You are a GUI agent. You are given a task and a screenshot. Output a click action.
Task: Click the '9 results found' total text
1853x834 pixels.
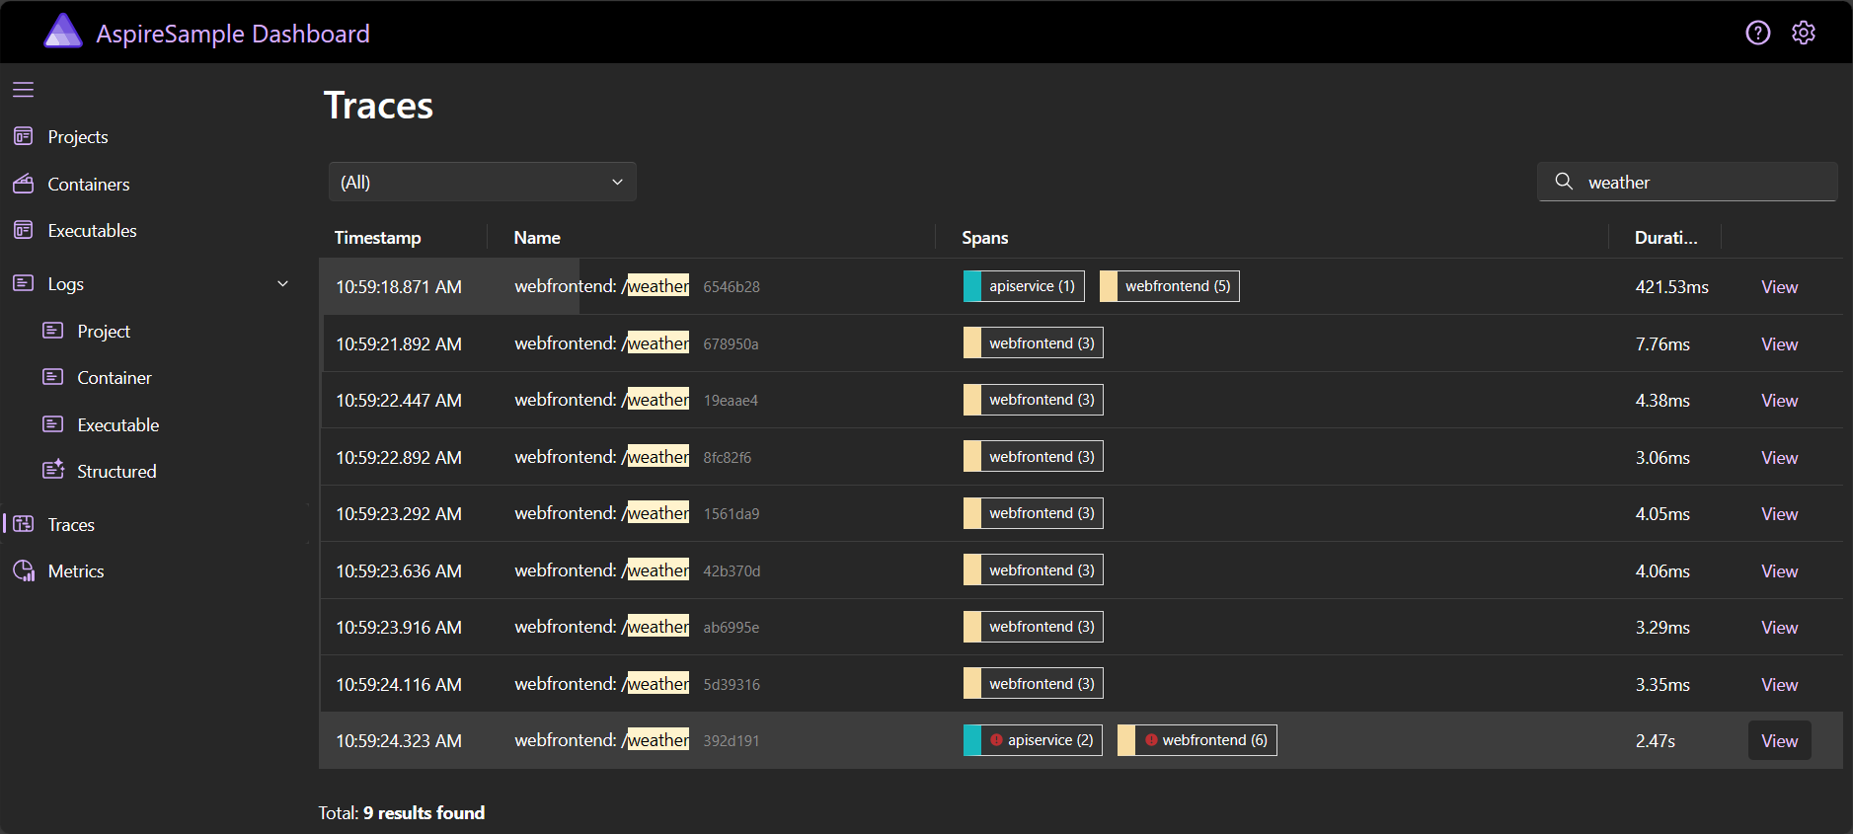[x=424, y=813]
